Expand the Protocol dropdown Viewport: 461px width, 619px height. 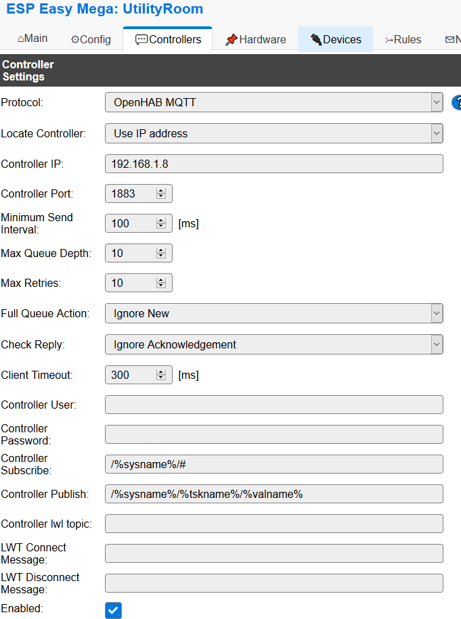click(x=273, y=103)
